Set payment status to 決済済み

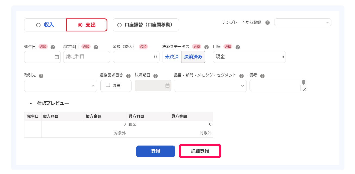193,57
